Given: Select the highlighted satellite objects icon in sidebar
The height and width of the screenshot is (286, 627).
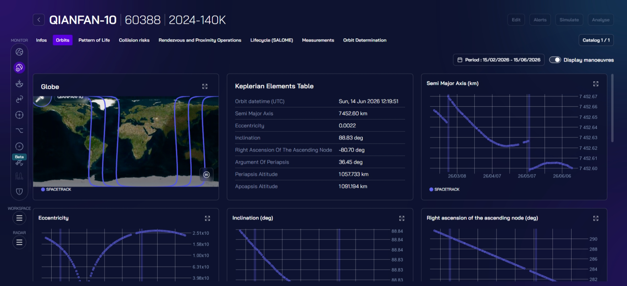Looking at the screenshot, I should coord(19,68).
